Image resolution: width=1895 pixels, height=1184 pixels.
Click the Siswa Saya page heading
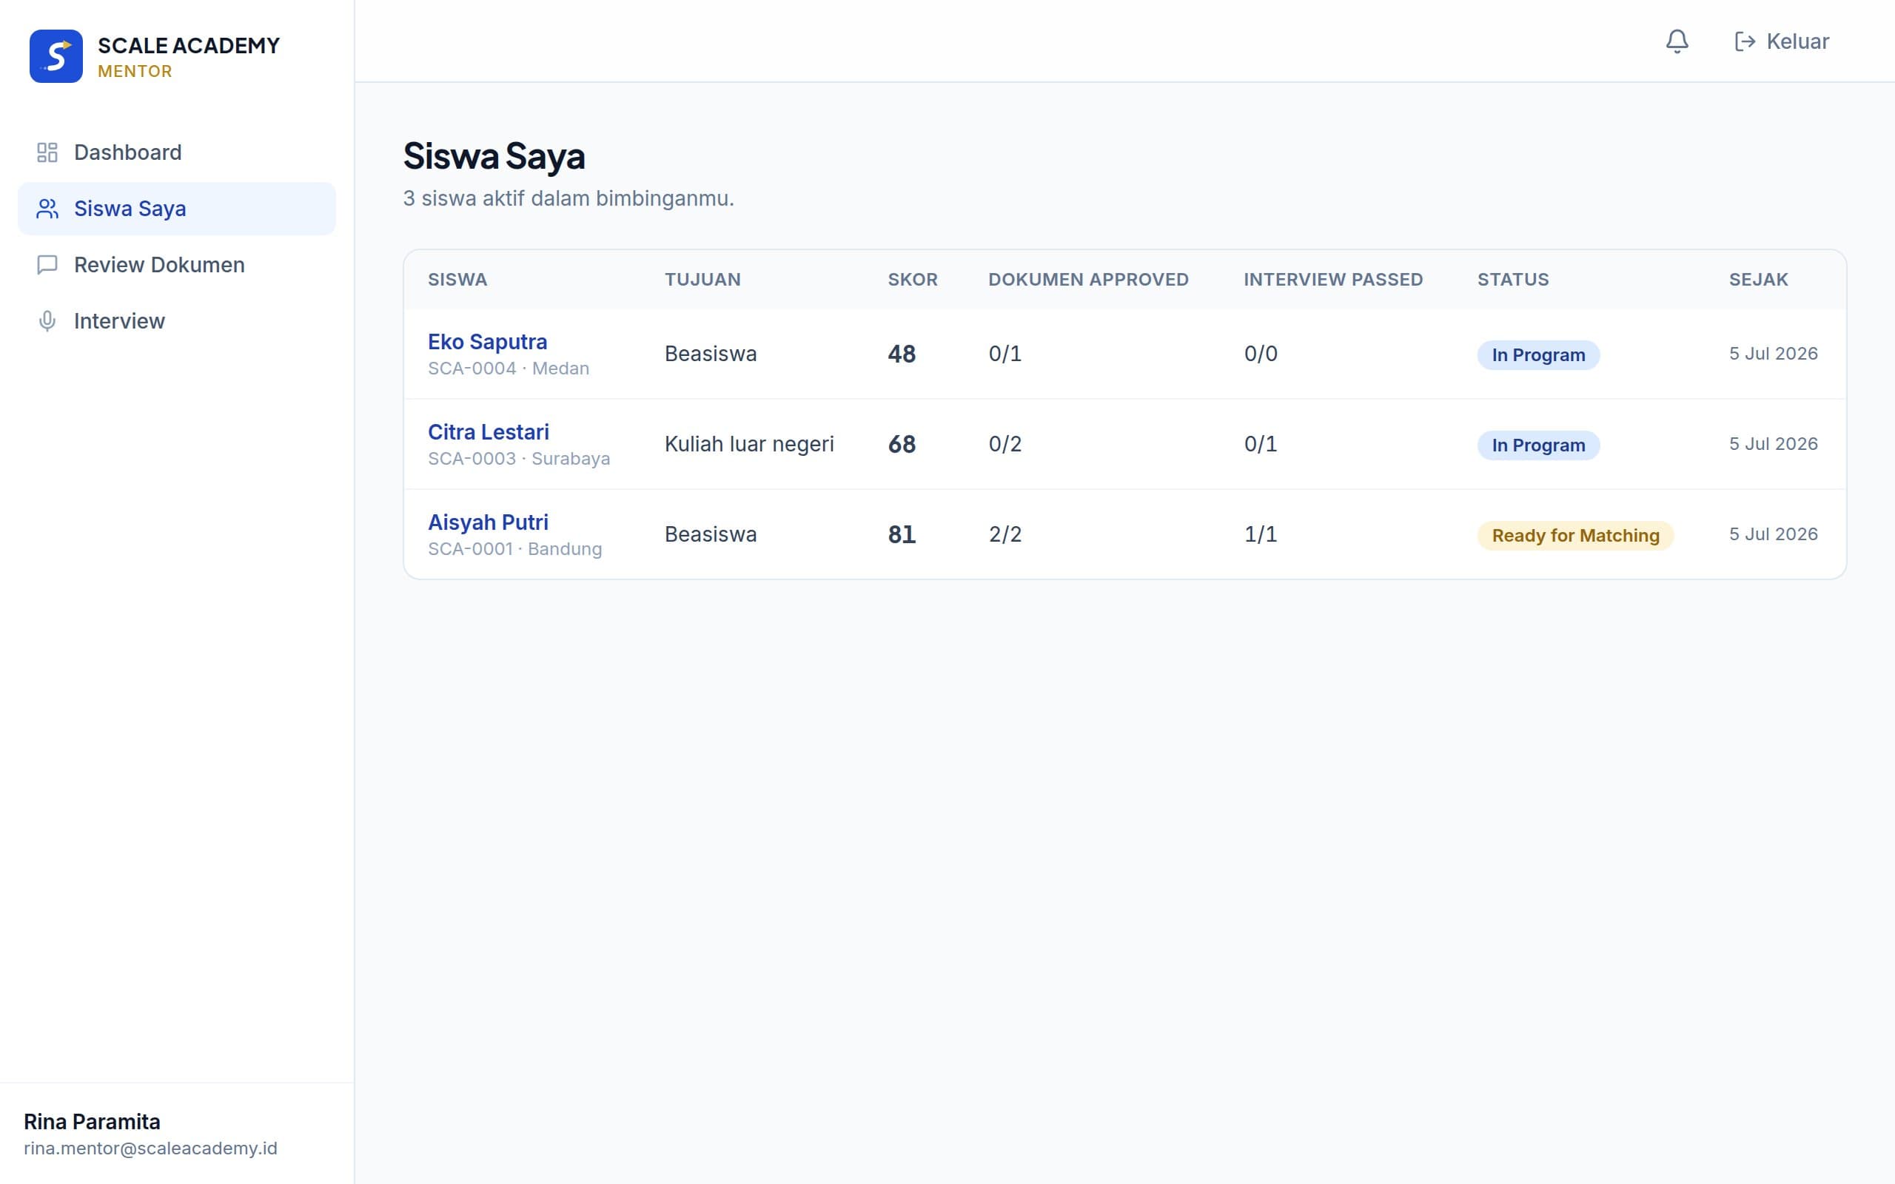pos(494,156)
